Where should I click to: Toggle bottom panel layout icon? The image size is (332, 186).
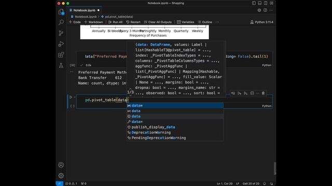click(259, 3)
